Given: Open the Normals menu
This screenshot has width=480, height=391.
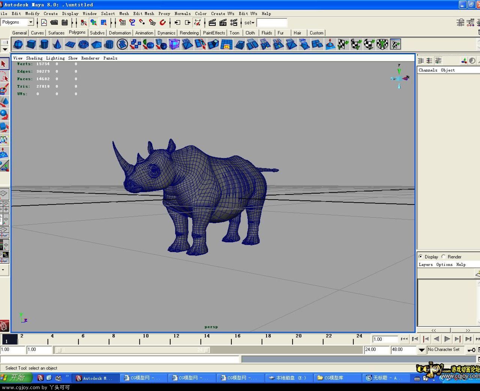Looking at the screenshot, I should pyautogui.click(x=183, y=13).
